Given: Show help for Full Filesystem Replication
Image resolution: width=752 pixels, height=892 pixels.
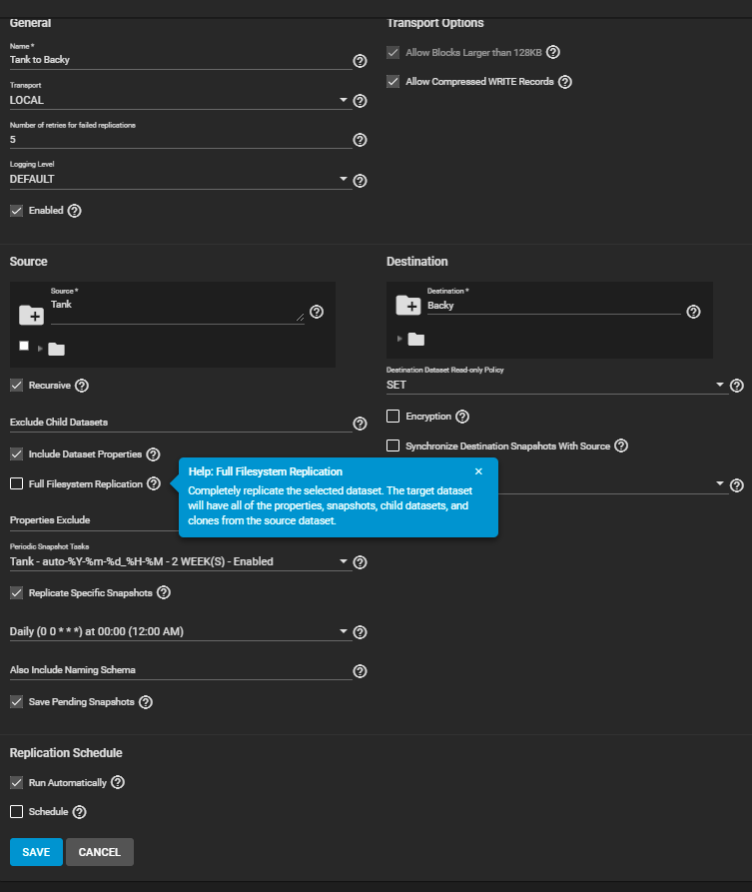Looking at the screenshot, I should (154, 483).
